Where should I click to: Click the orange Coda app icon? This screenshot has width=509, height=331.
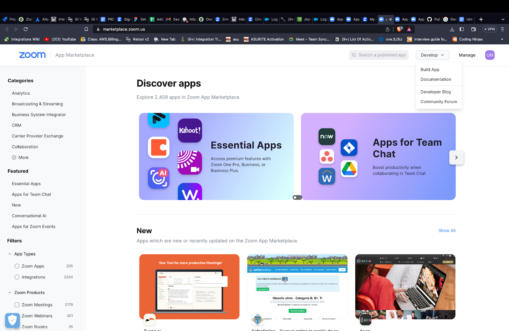pyautogui.click(x=159, y=148)
